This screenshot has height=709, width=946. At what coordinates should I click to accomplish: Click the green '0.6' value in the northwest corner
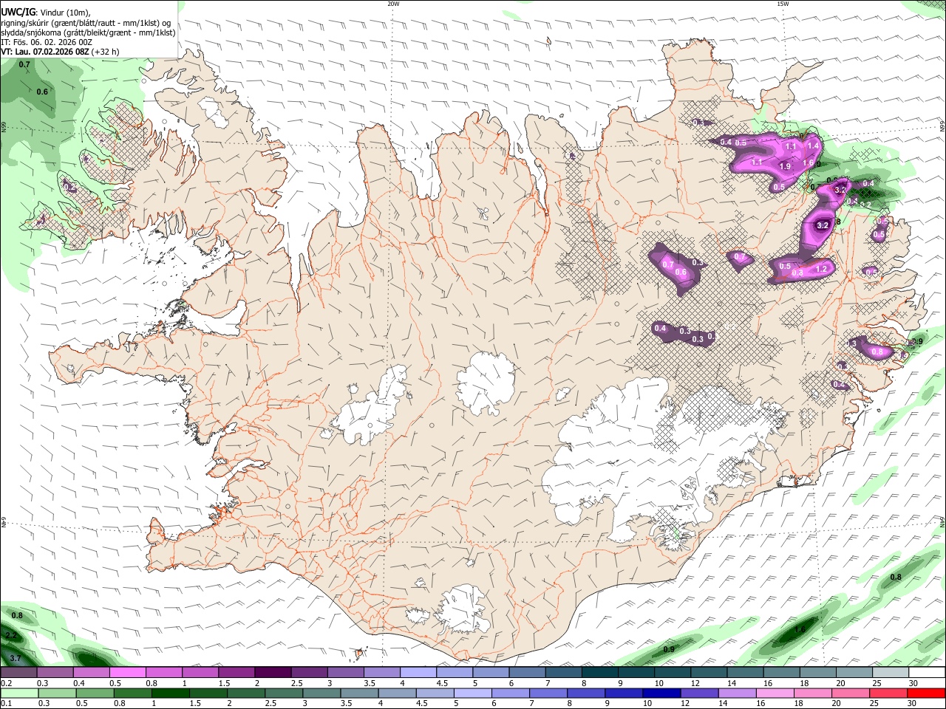42,92
